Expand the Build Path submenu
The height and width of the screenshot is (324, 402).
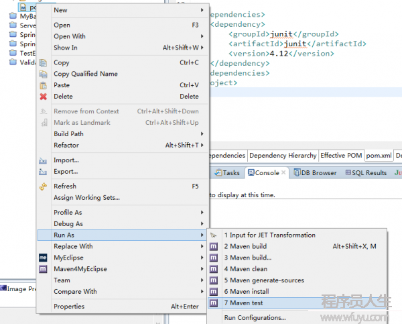202,133
